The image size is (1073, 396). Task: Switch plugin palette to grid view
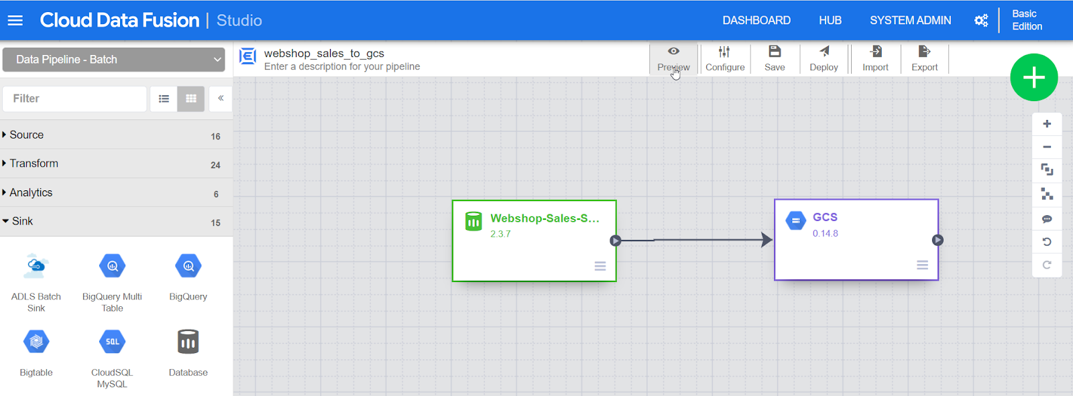tap(191, 98)
